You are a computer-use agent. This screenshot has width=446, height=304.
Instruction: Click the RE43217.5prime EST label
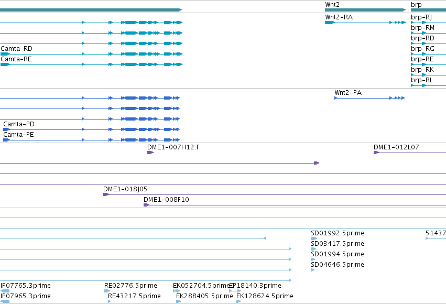click(x=134, y=296)
